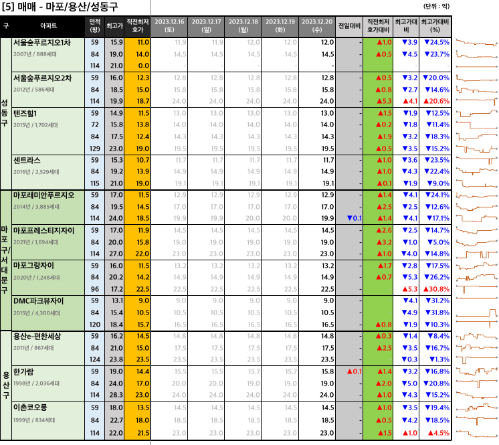Click the '▼31.8%' percentage cell

click(435, 313)
